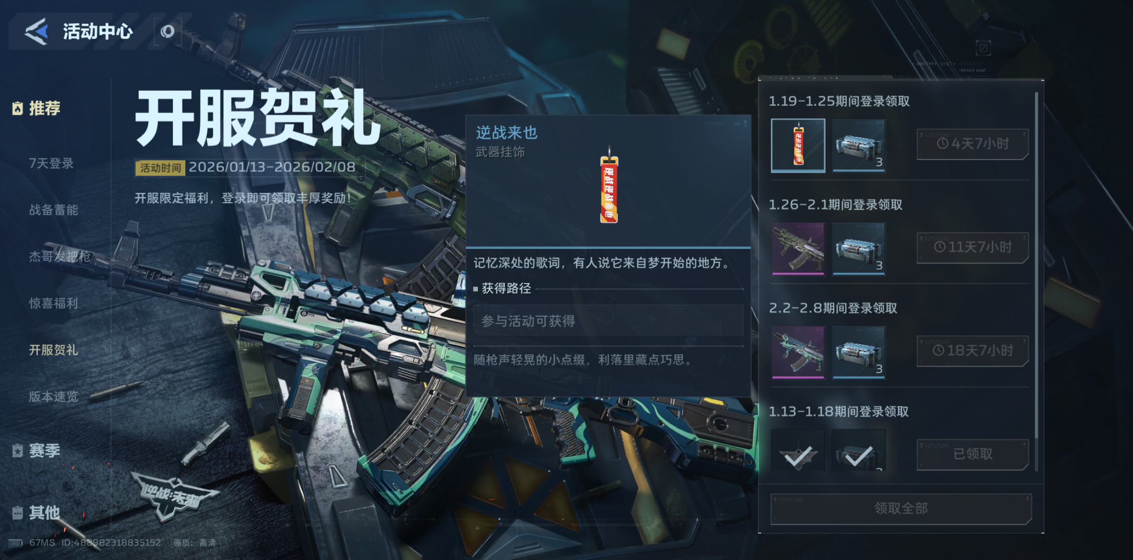Expand the 赛季 category in sidebar
Screen dimensions: 1133x560
click(37, 450)
